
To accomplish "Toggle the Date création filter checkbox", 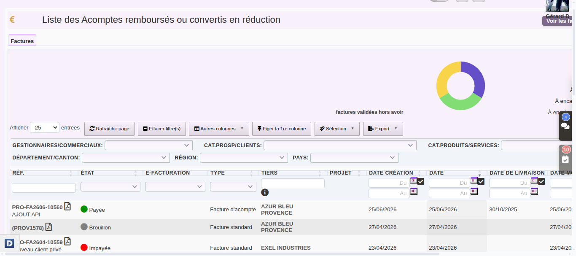I will (x=421, y=181).
